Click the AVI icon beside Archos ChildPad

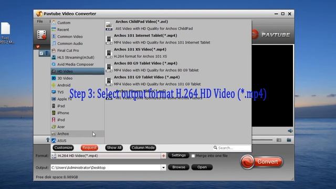(109, 27)
